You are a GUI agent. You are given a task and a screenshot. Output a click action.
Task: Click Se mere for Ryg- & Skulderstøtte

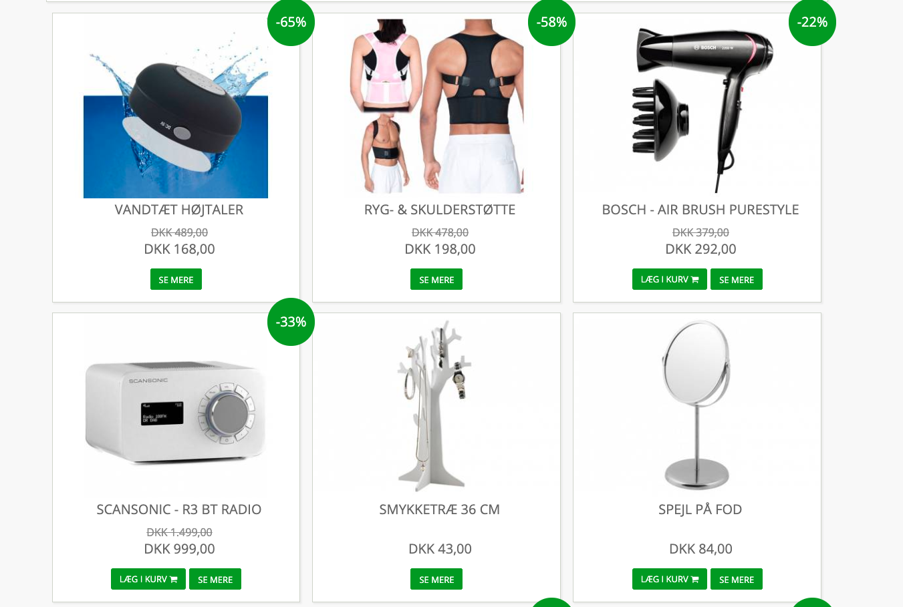(436, 279)
